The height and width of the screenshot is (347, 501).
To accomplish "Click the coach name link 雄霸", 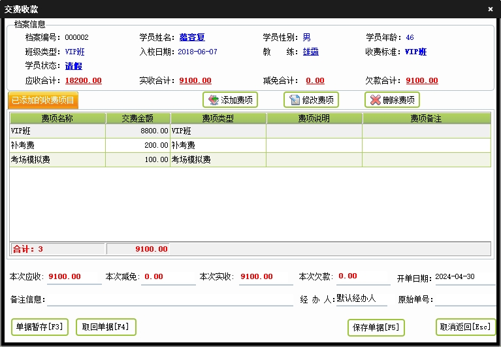I will [311, 52].
